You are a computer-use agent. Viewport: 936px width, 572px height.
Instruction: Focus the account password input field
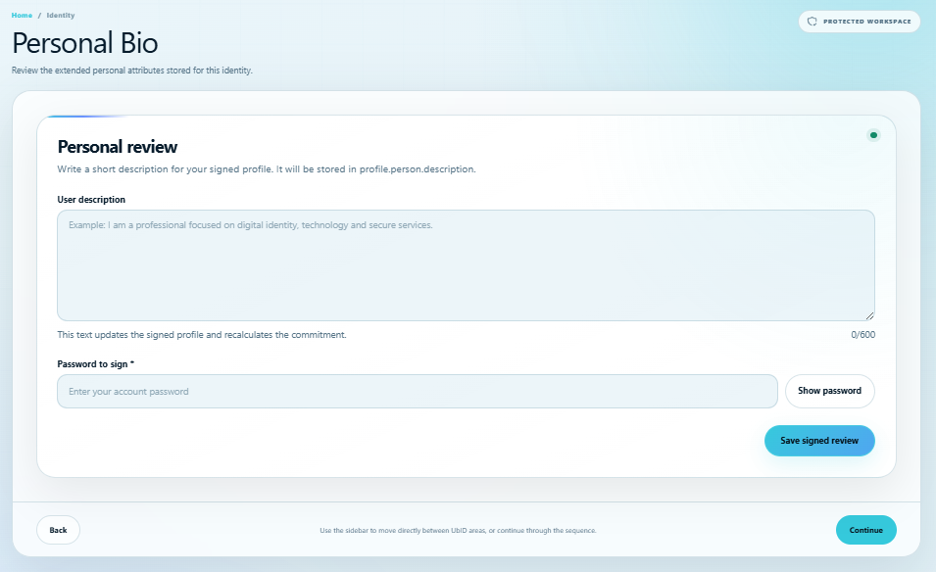click(x=418, y=391)
